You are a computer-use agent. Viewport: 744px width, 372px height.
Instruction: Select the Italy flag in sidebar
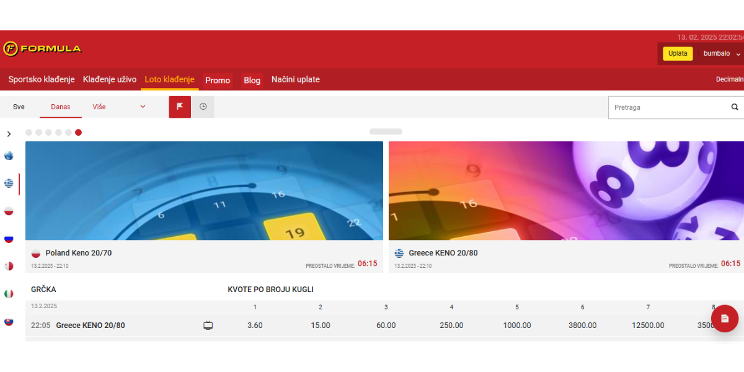[9, 293]
